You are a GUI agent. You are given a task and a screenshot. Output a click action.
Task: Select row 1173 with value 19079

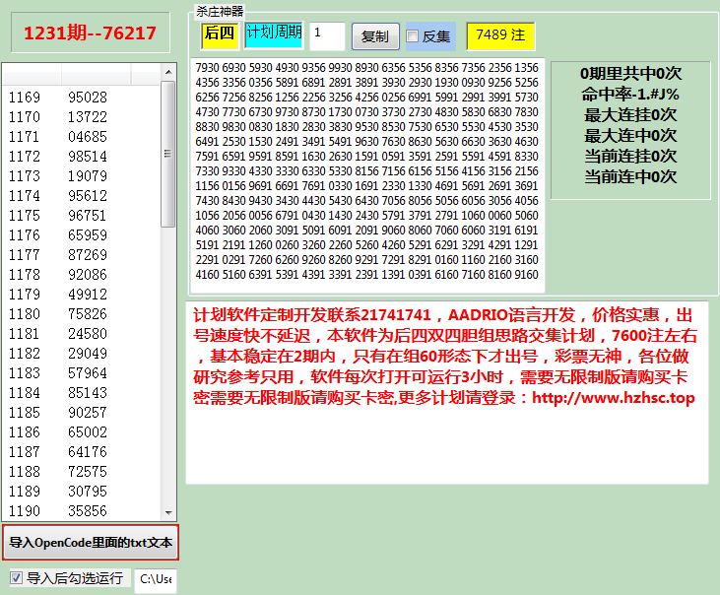pyautogui.click(x=82, y=176)
